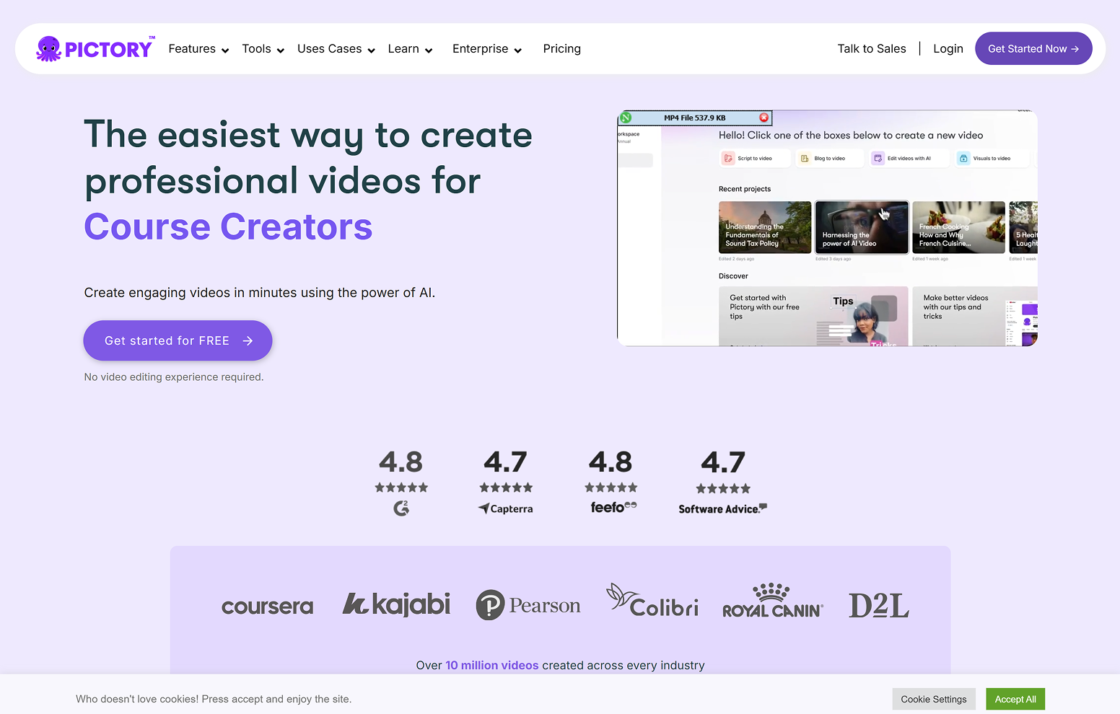Open Get started with Pictory tips card
1120x714 pixels.
tap(813, 316)
